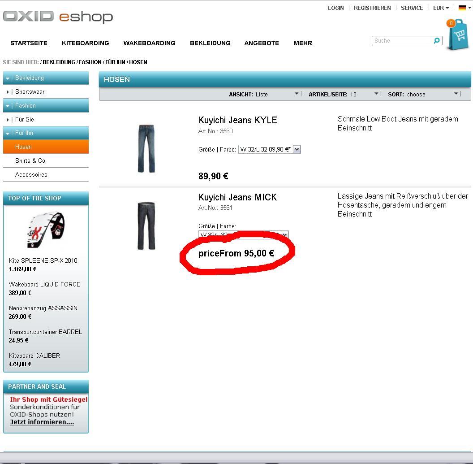
Task: Click the Login link
Action: coord(335,8)
